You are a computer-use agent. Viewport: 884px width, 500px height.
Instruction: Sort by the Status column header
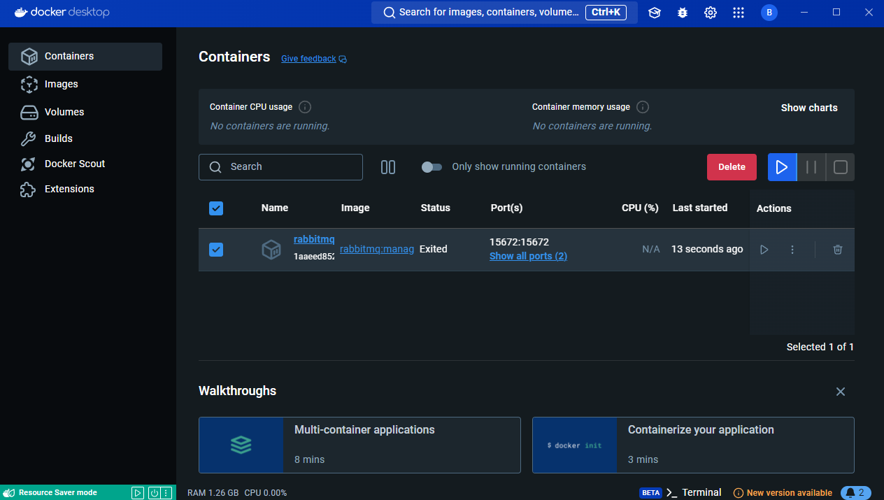(436, 208)
